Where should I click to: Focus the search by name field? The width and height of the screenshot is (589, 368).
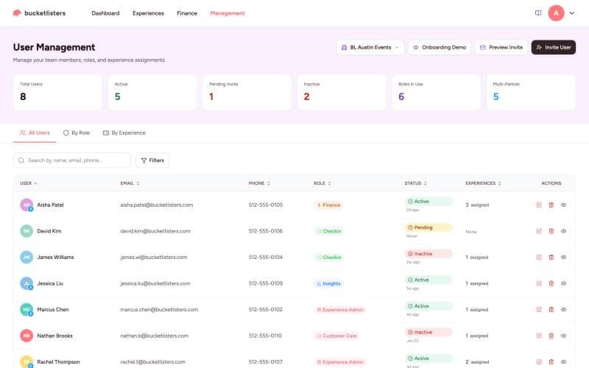[x=72, y=160]
